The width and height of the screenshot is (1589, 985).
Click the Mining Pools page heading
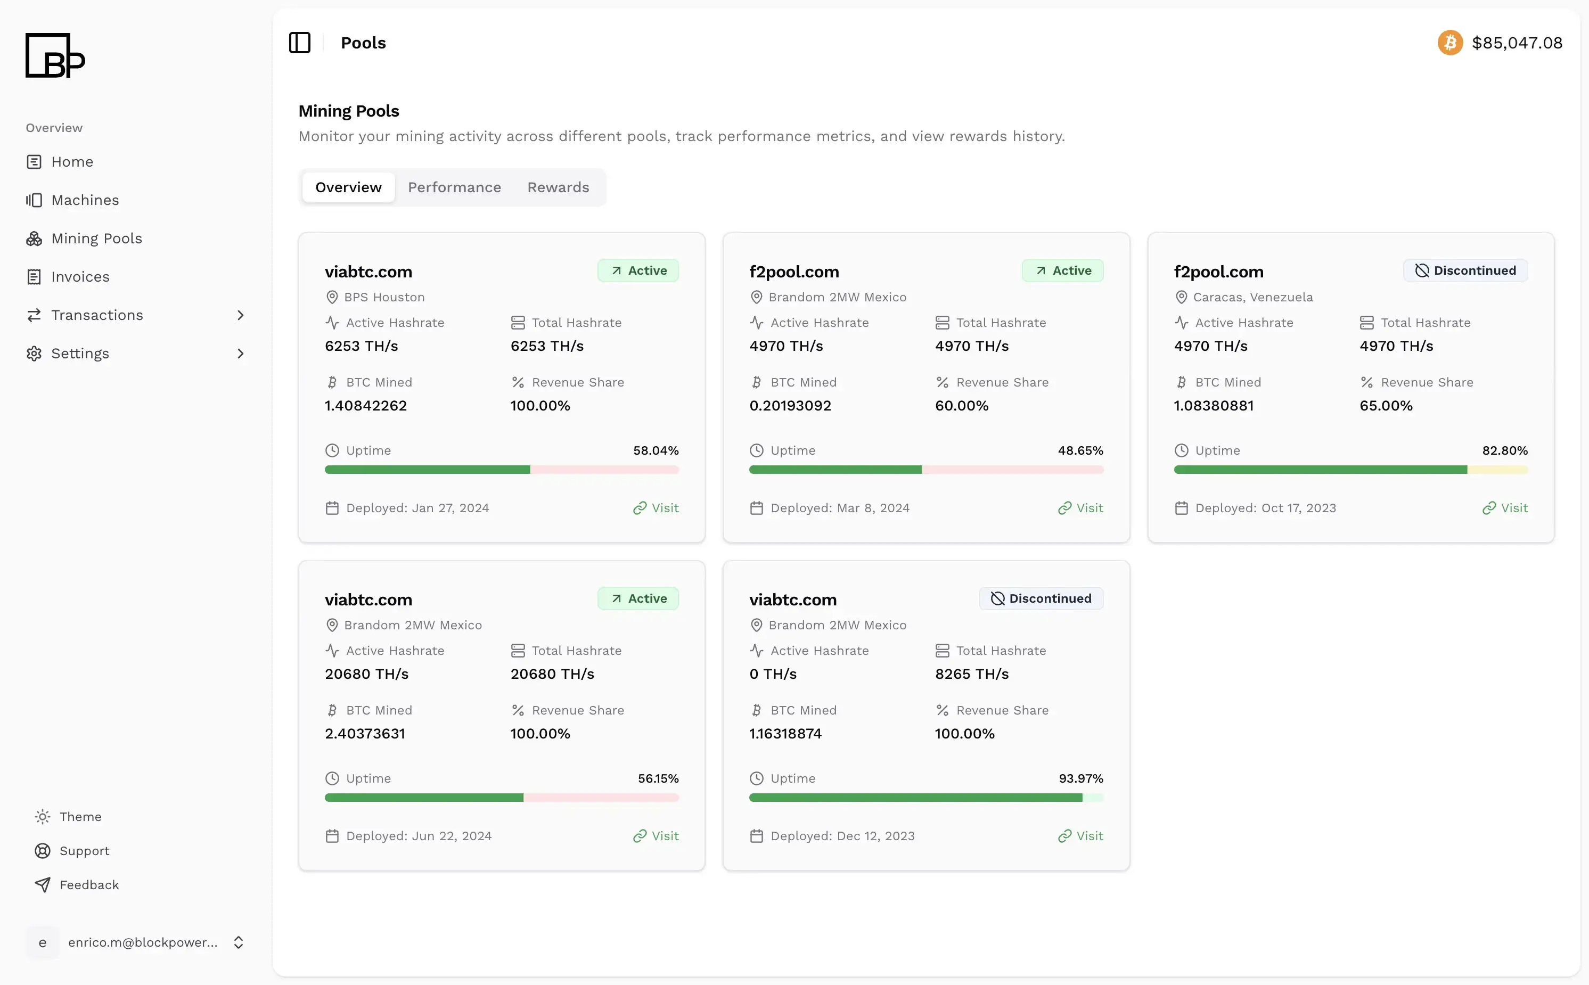pyautogui.click(x=349, y=111)
